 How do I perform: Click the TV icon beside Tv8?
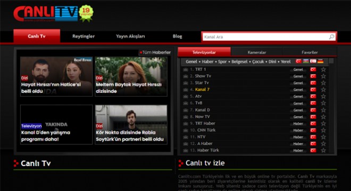point(186,103)
